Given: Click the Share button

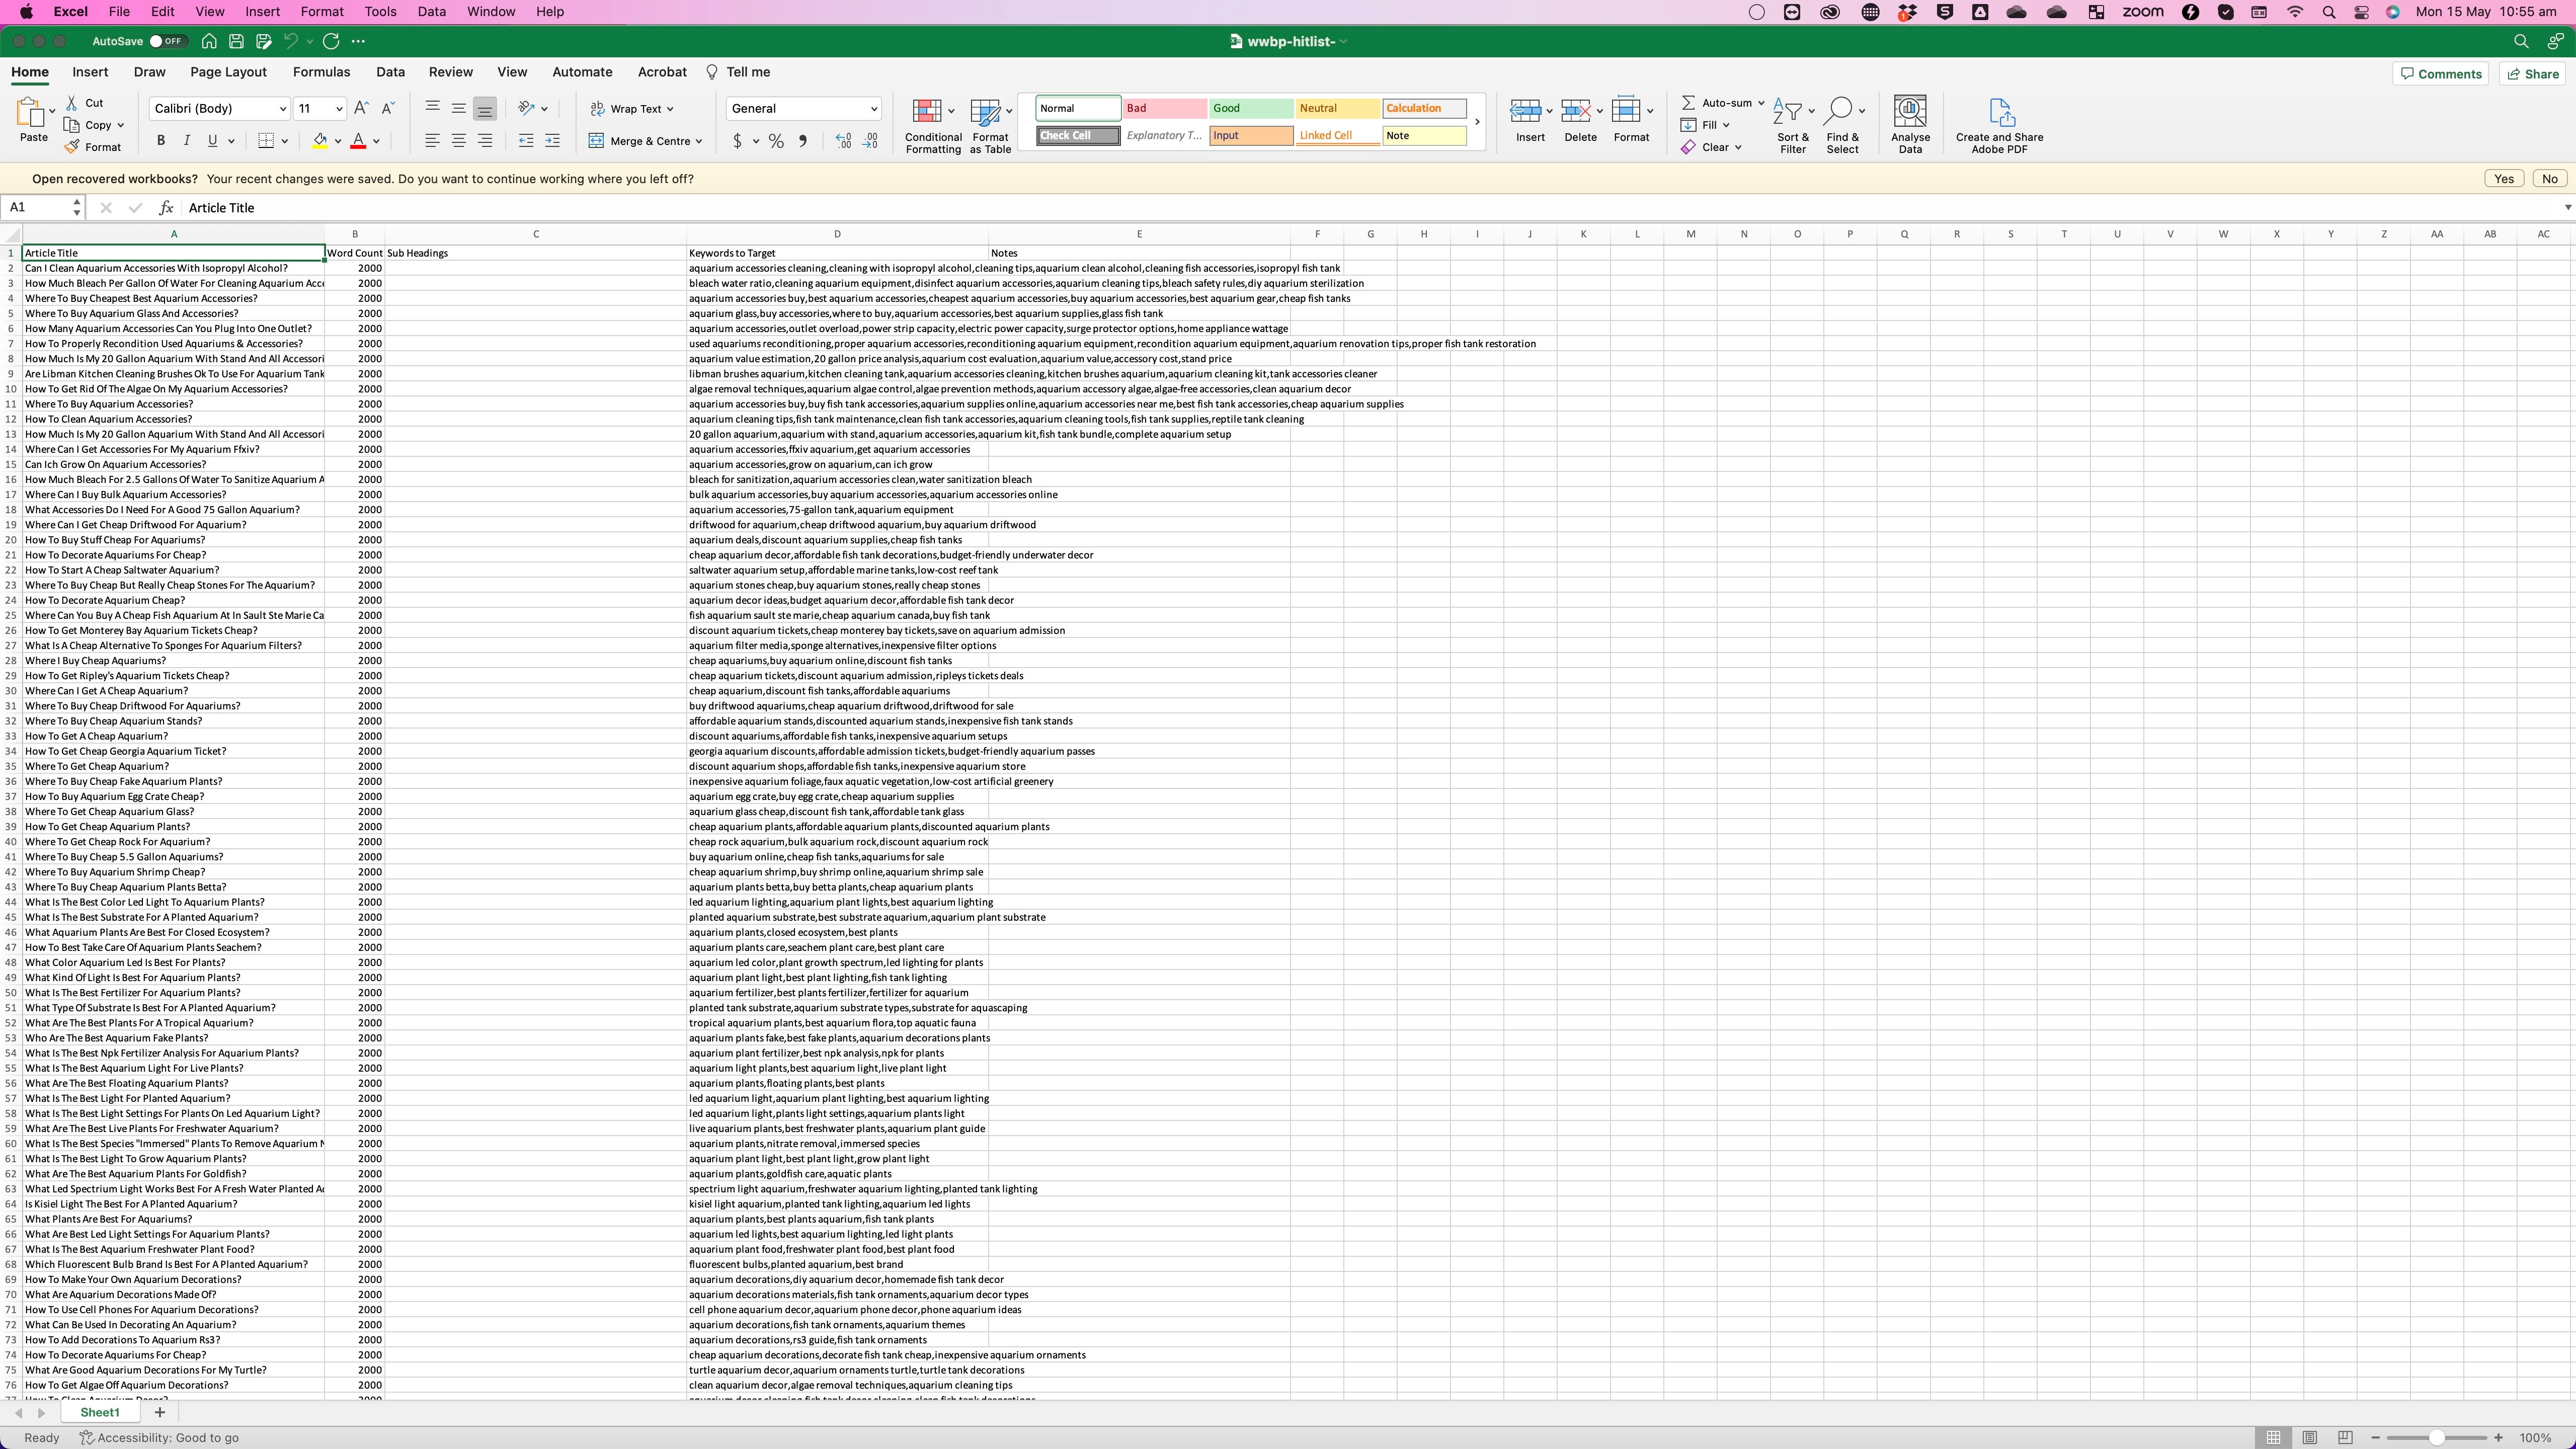Looking at the screenshot, I should pos(2533,74).
